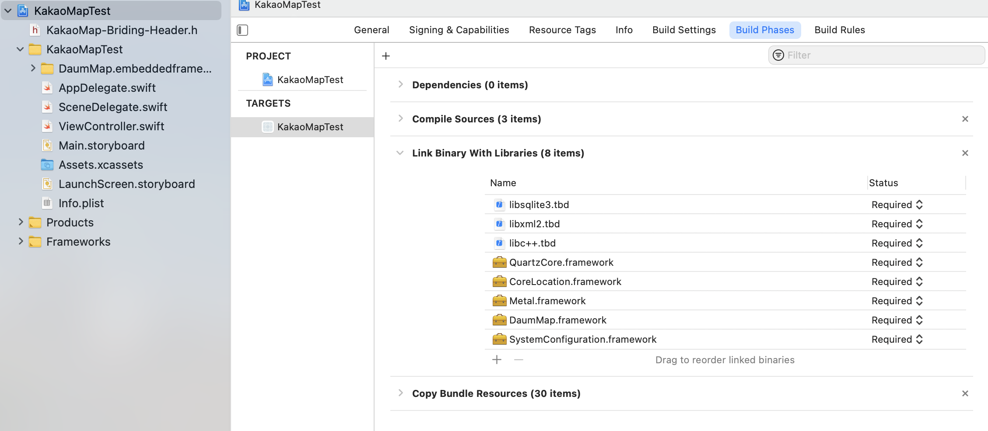
Task: Change CoreLocation.framework status popup
Action: (x=897, y=282)
